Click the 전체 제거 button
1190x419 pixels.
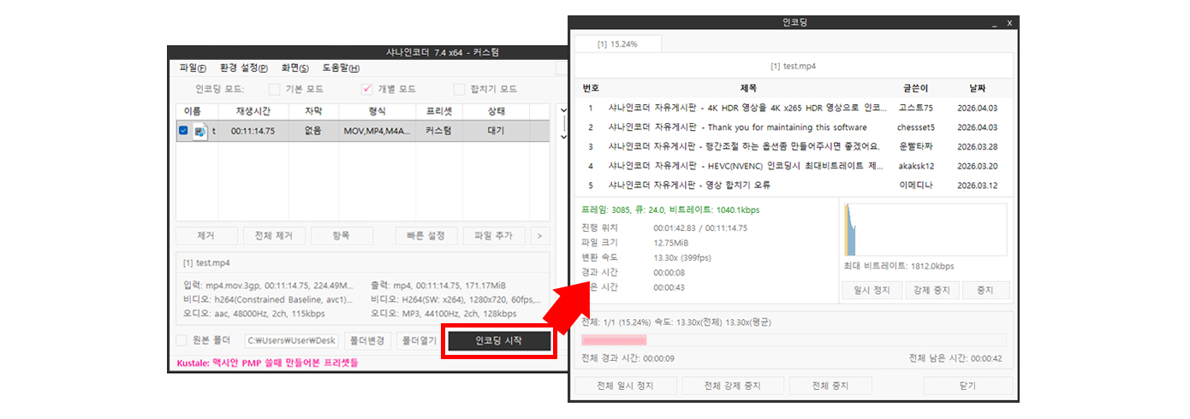pos(274,235)
